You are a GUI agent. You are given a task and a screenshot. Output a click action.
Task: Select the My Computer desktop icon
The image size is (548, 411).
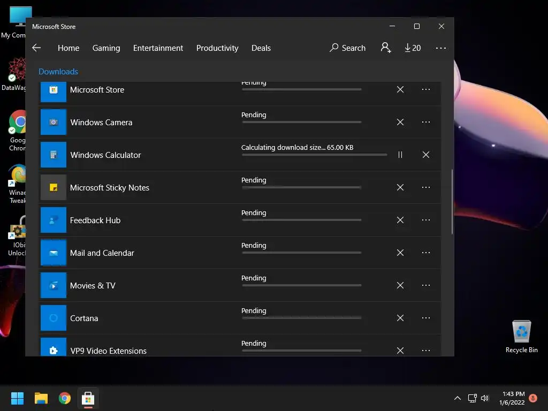point(13,22)
